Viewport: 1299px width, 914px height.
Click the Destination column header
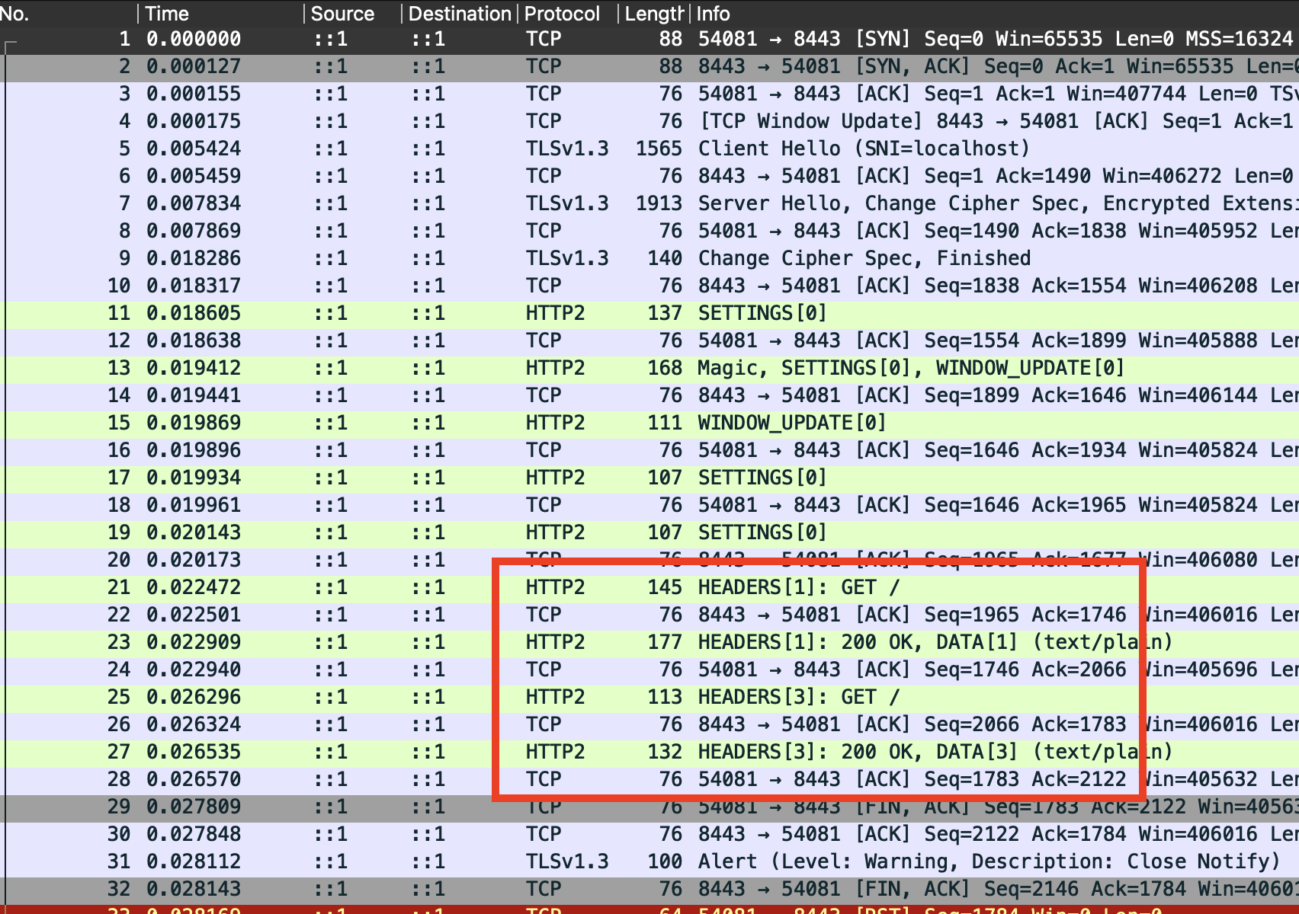click(x=460, y=13)
